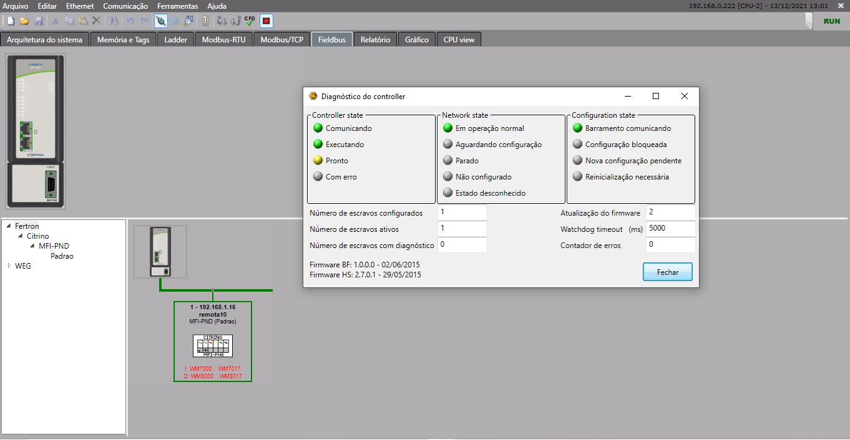The width and height of the screenshot is (850, 440).
Task: Click the Open folder toolbar icon
Action: click(x=25, y=21)
